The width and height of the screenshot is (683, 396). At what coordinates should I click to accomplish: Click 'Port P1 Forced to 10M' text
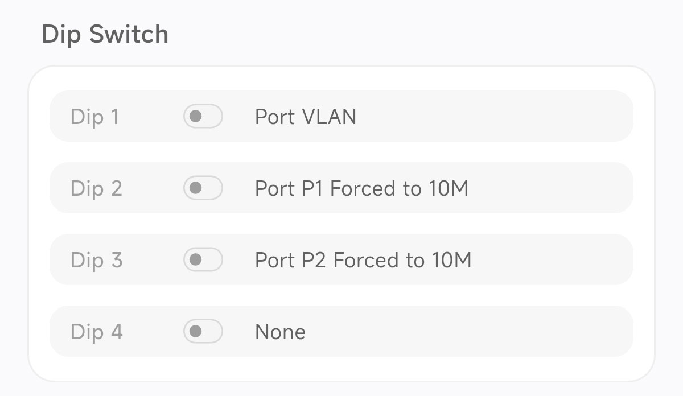coord(361,188)
